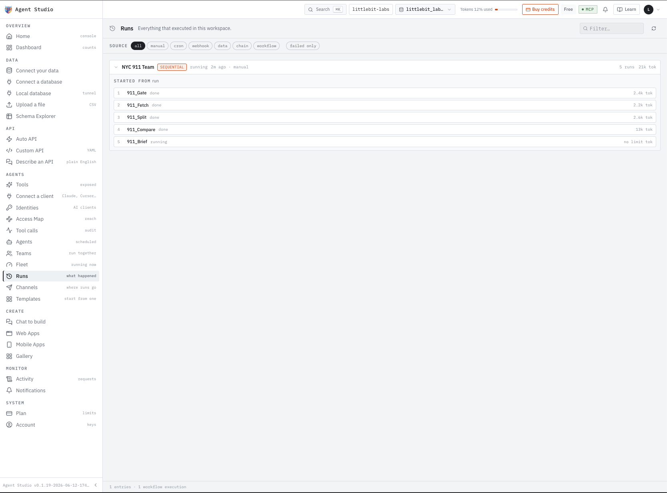Screen dimensions: 667x493
Task: Click the Auto API lightning icon
Action: pyautogui.click(x=9, y=139)
